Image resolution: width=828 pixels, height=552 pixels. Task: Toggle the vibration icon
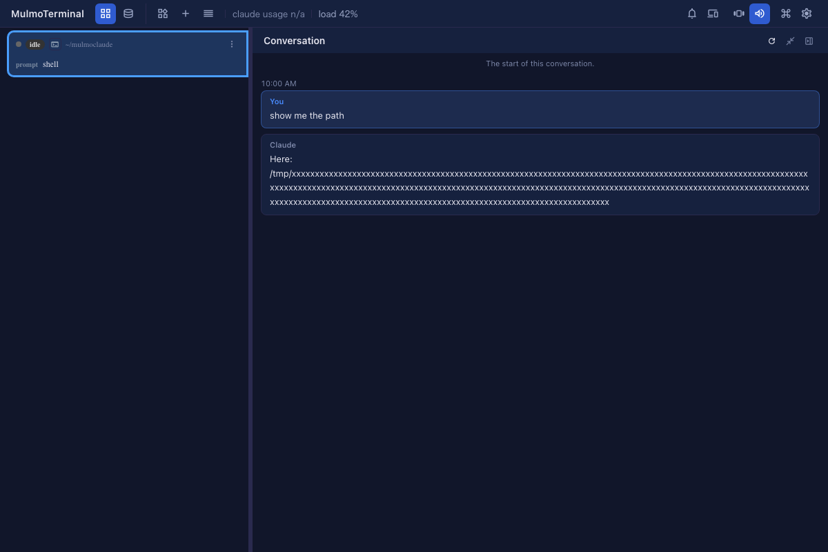coord(739,14)
